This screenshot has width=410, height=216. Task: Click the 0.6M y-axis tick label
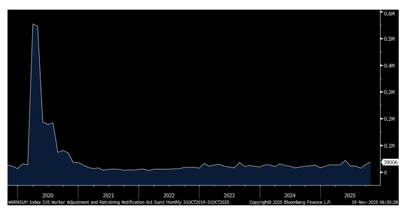(389, 13)
